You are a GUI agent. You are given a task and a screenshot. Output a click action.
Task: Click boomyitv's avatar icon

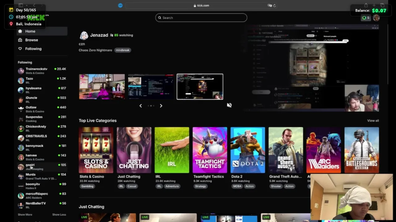[21, 186]
